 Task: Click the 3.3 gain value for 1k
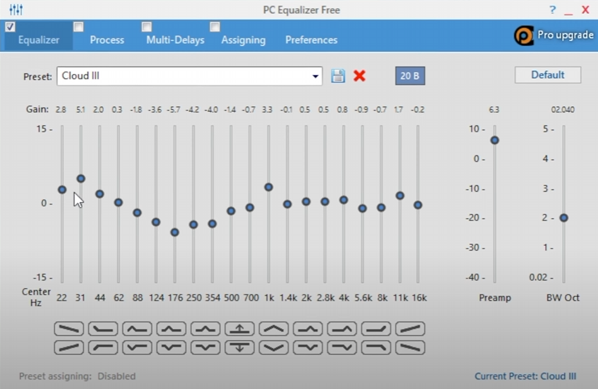coord(267,110)
